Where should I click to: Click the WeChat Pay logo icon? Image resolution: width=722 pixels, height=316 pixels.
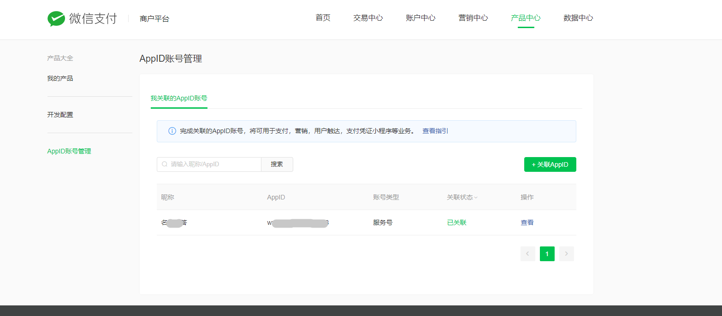click(x=56, y=19)
